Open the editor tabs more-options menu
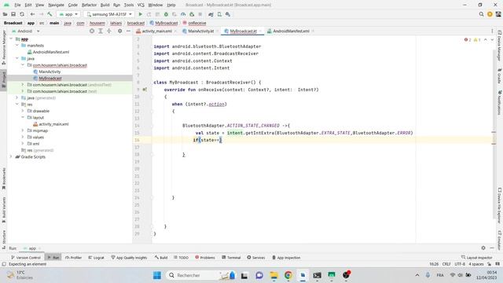This screenshot has width=503, height=283. 492,31
